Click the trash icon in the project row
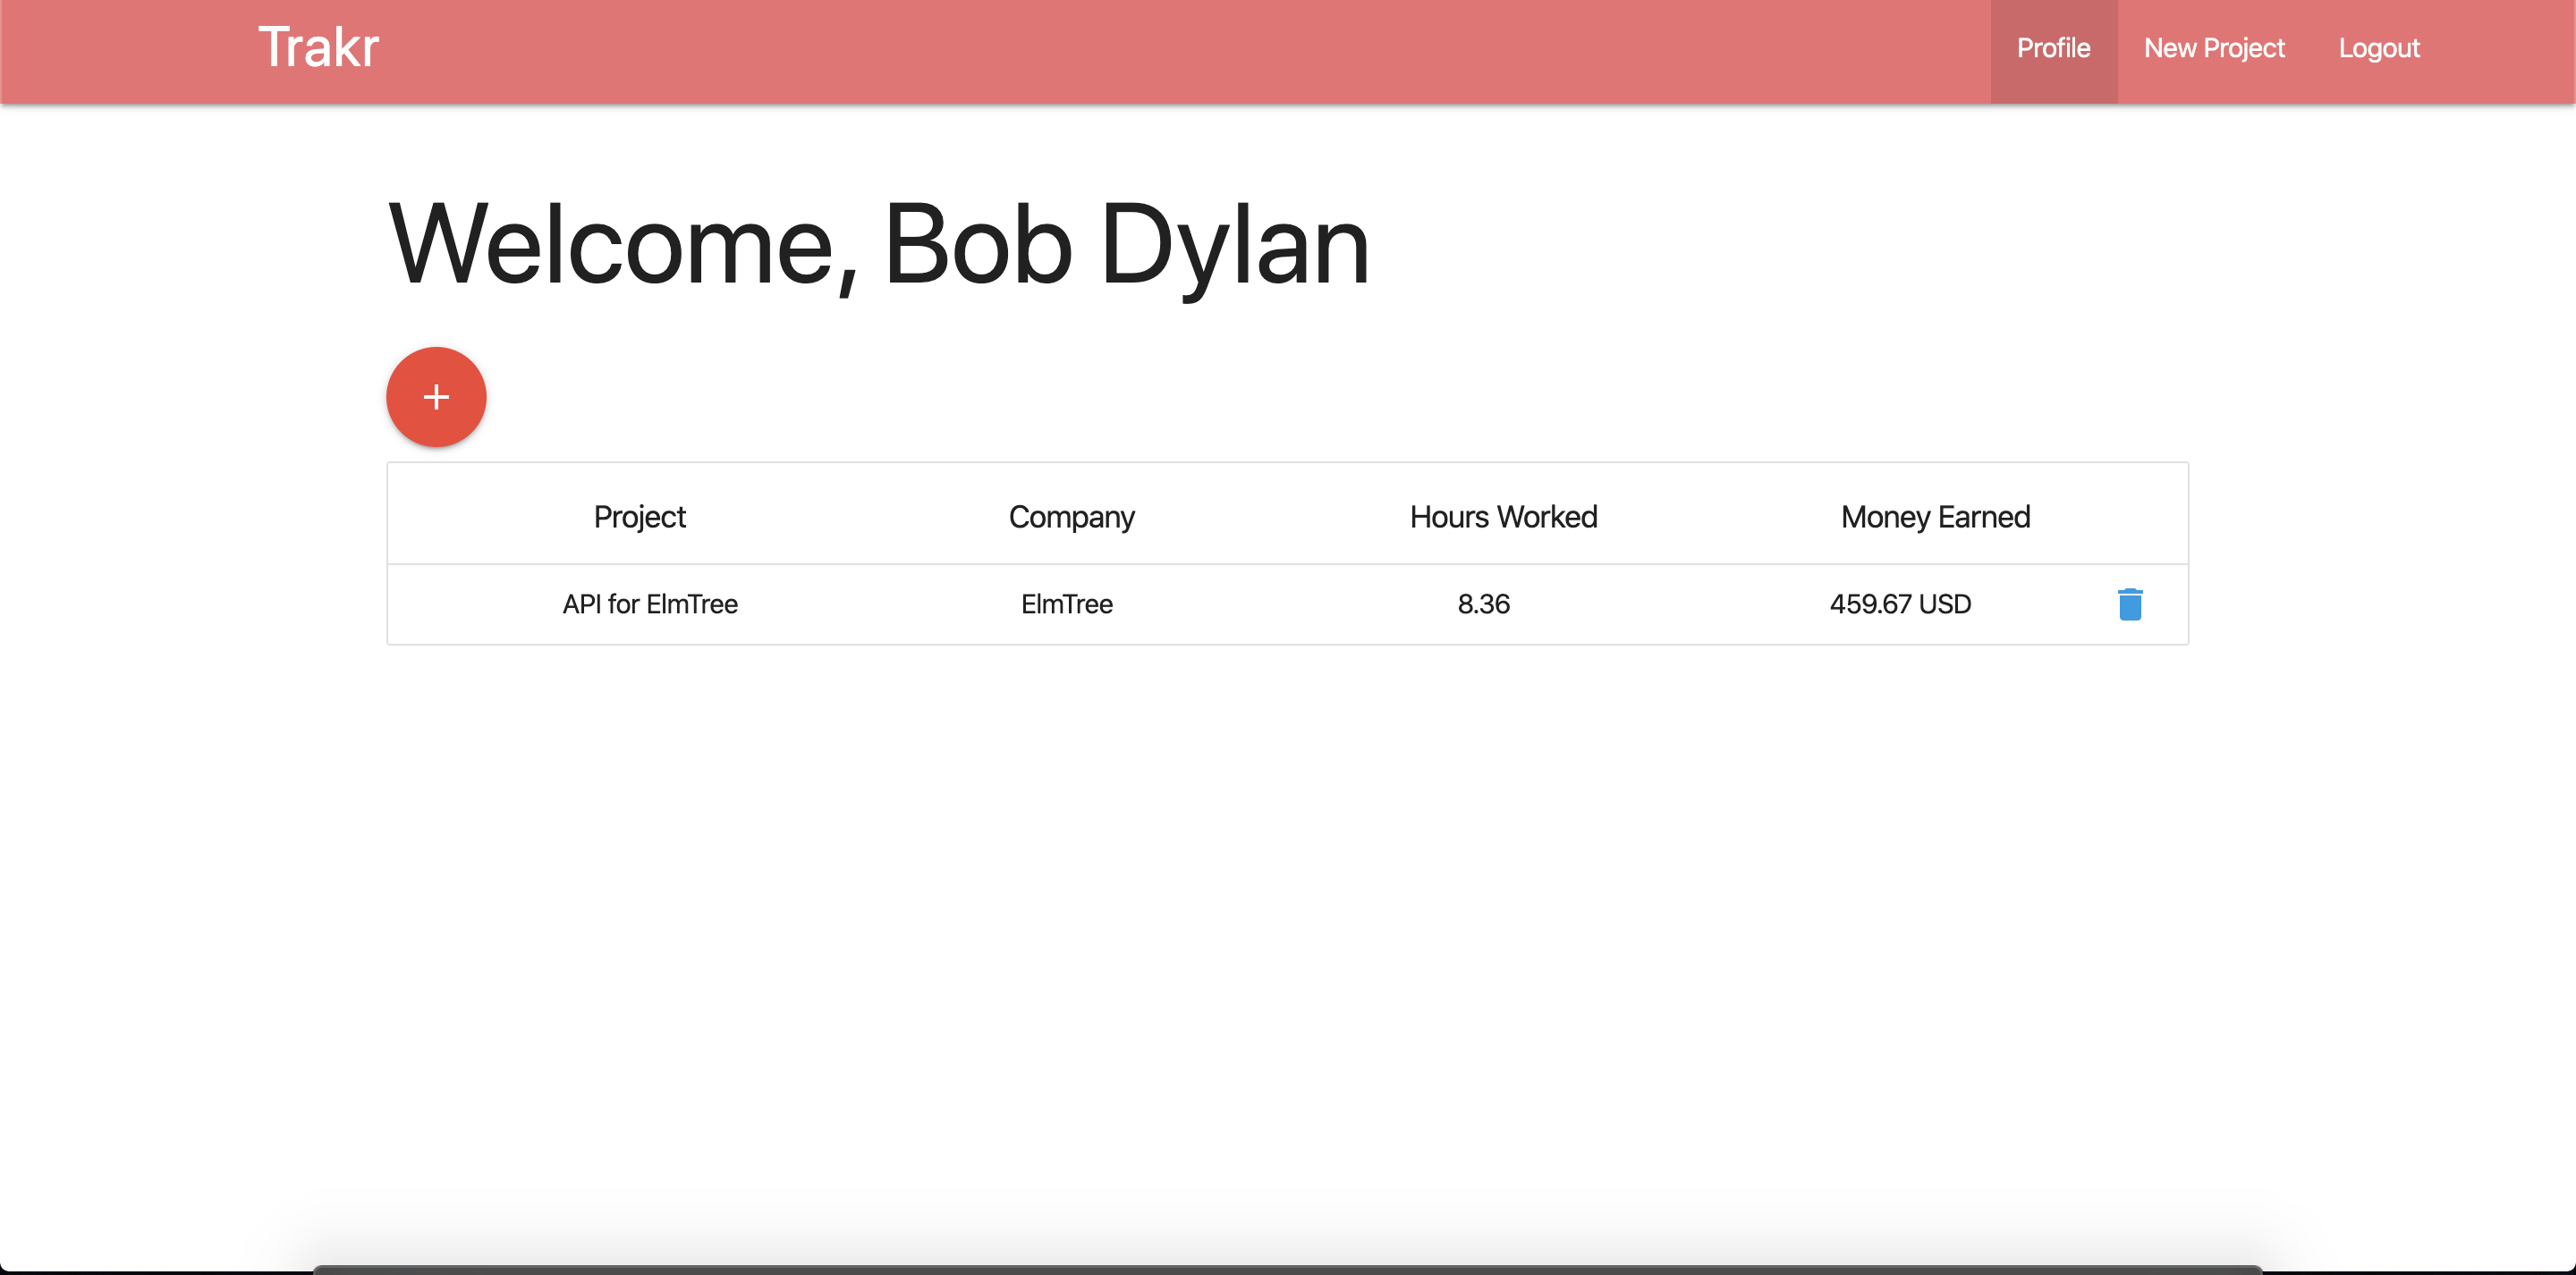This screenshot has height=1275, width=2576. 2131,604
